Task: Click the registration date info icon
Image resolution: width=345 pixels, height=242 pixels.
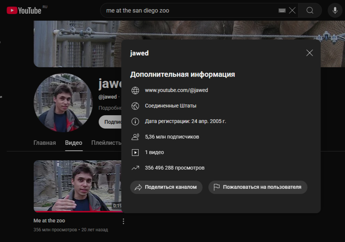Action: pyautogui.click(x=135, y=122)
